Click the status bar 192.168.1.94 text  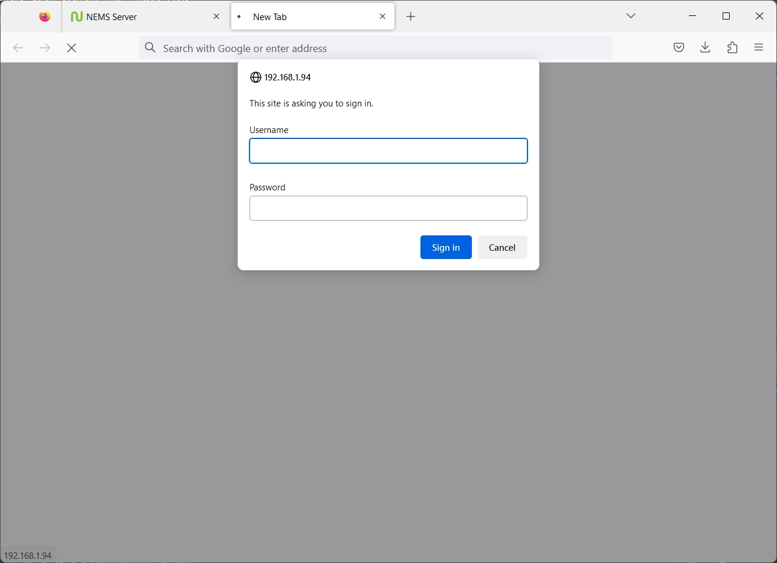point(28,556)
